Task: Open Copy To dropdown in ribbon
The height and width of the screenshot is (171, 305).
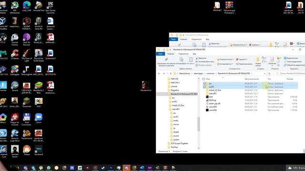Action: tap(224, 64)
